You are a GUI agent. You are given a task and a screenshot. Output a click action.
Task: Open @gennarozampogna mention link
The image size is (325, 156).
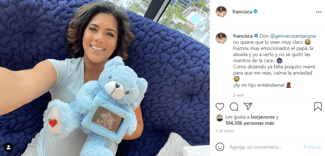[293, 36]
